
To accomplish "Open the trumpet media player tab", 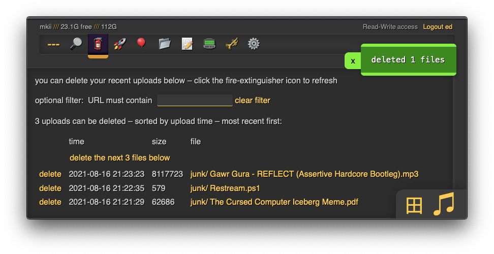I will [232, 44].
